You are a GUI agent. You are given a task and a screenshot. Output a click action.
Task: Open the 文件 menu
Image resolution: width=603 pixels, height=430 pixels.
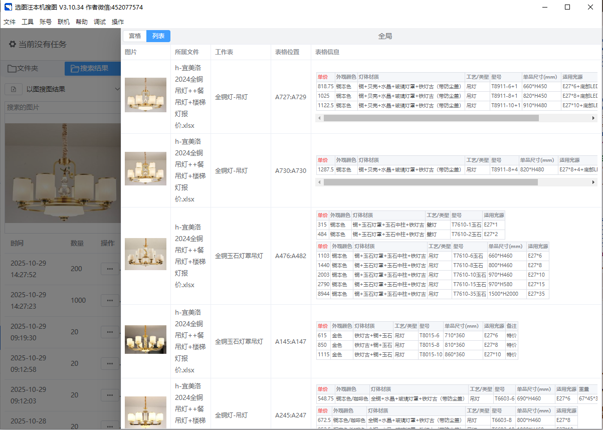click(10, 22)
